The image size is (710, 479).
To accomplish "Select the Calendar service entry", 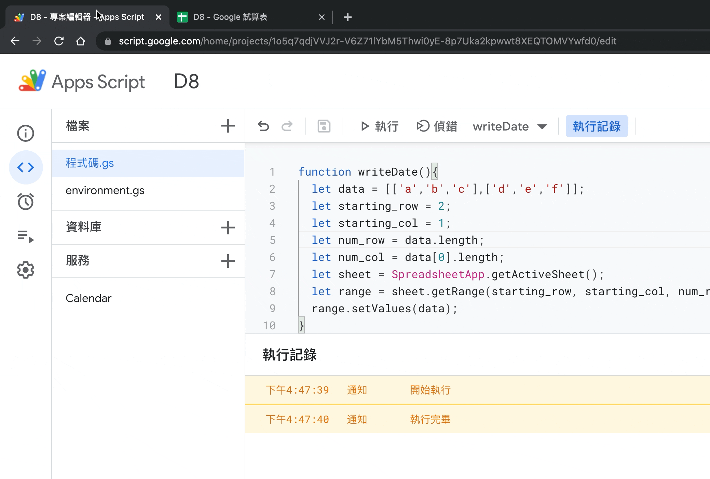I will [x=88, y=298].
